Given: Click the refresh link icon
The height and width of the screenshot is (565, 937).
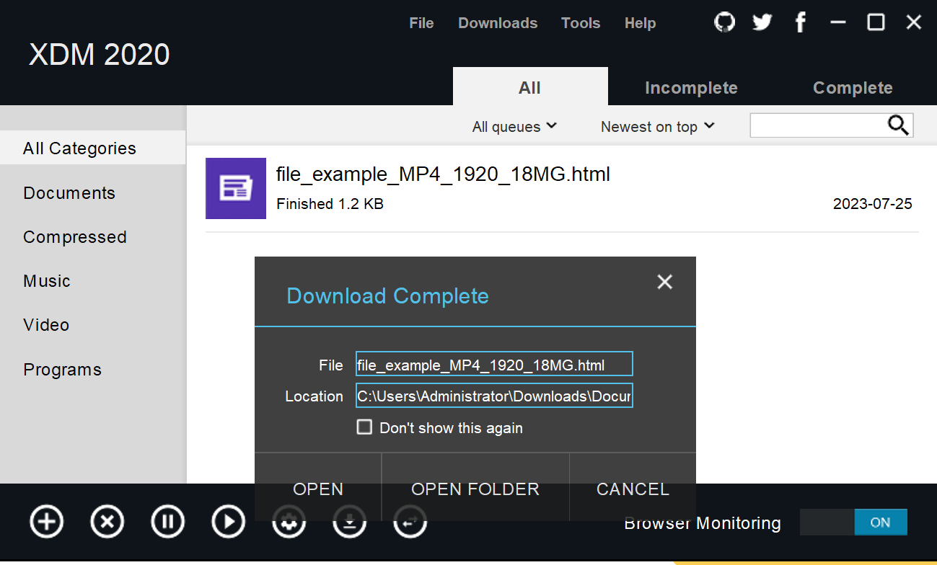Looking at the screenshot, I should click(410, 521).
